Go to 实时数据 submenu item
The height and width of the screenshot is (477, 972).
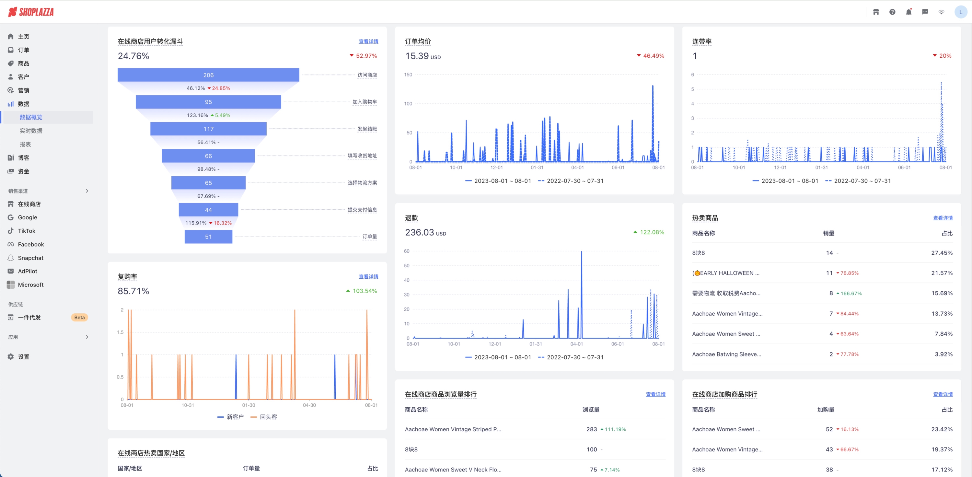coord(31,131)
